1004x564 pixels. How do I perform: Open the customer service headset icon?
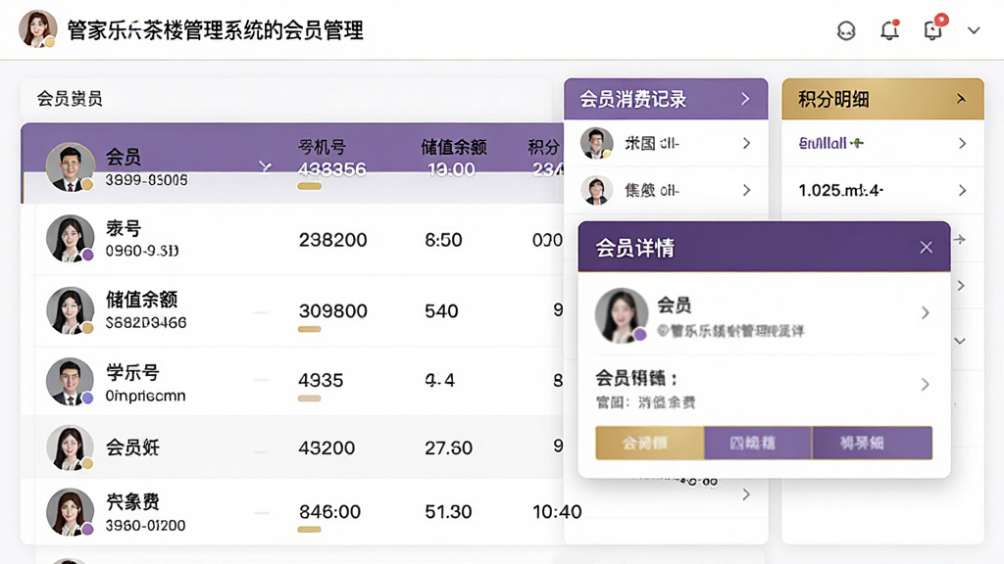pyautogui.click(x=846, y=30)
